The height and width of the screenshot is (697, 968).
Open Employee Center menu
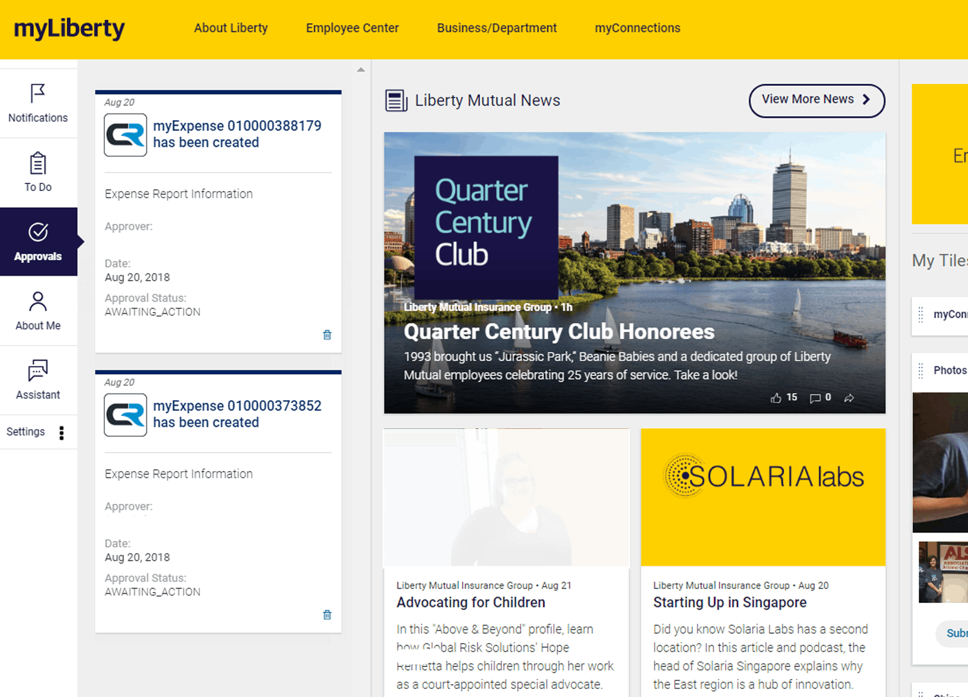point(352,28)
